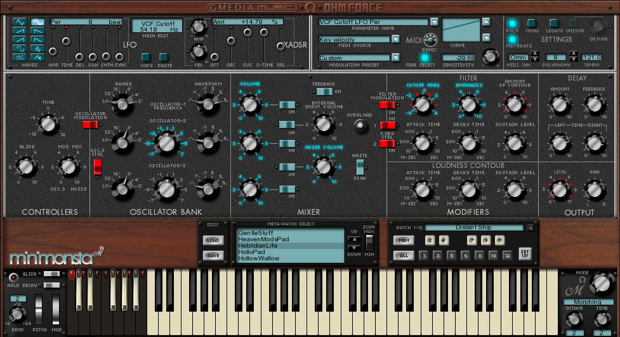Click patch slot 12
This screenshot has height=337, width=620.
[x=507, y=255]
